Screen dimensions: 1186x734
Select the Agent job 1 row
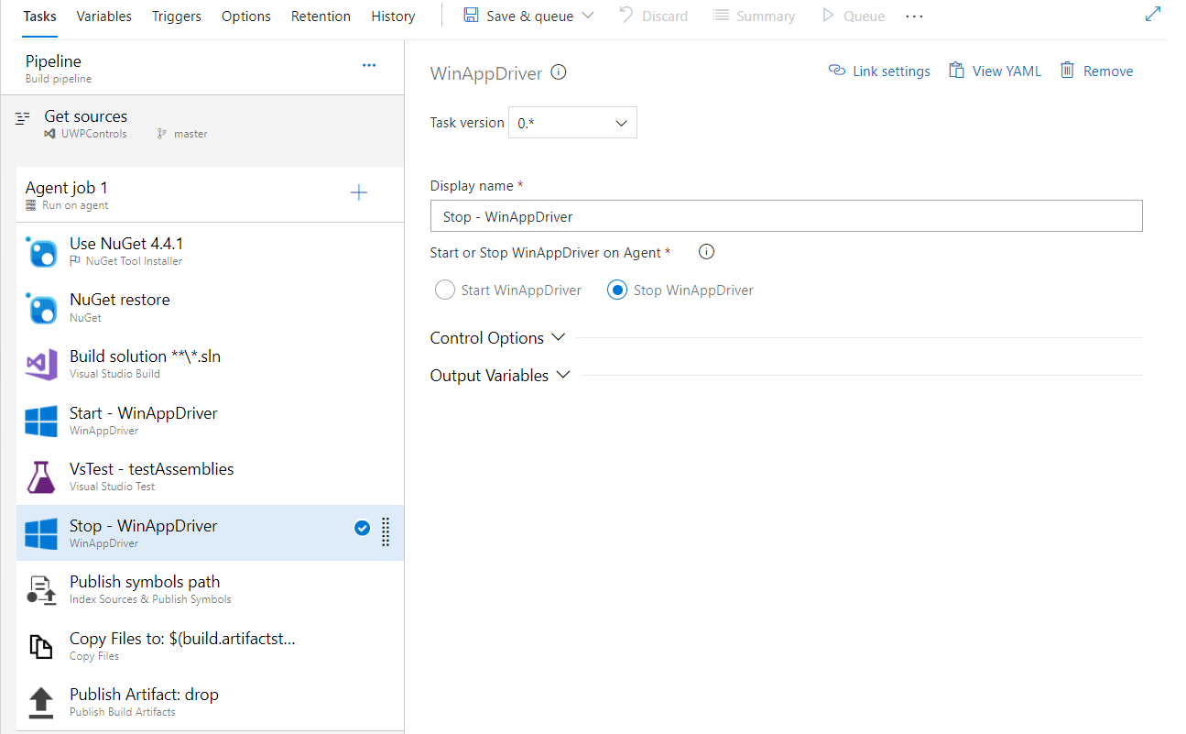(210, 194)
